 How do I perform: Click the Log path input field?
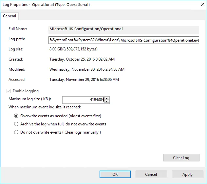pos(124,40)
